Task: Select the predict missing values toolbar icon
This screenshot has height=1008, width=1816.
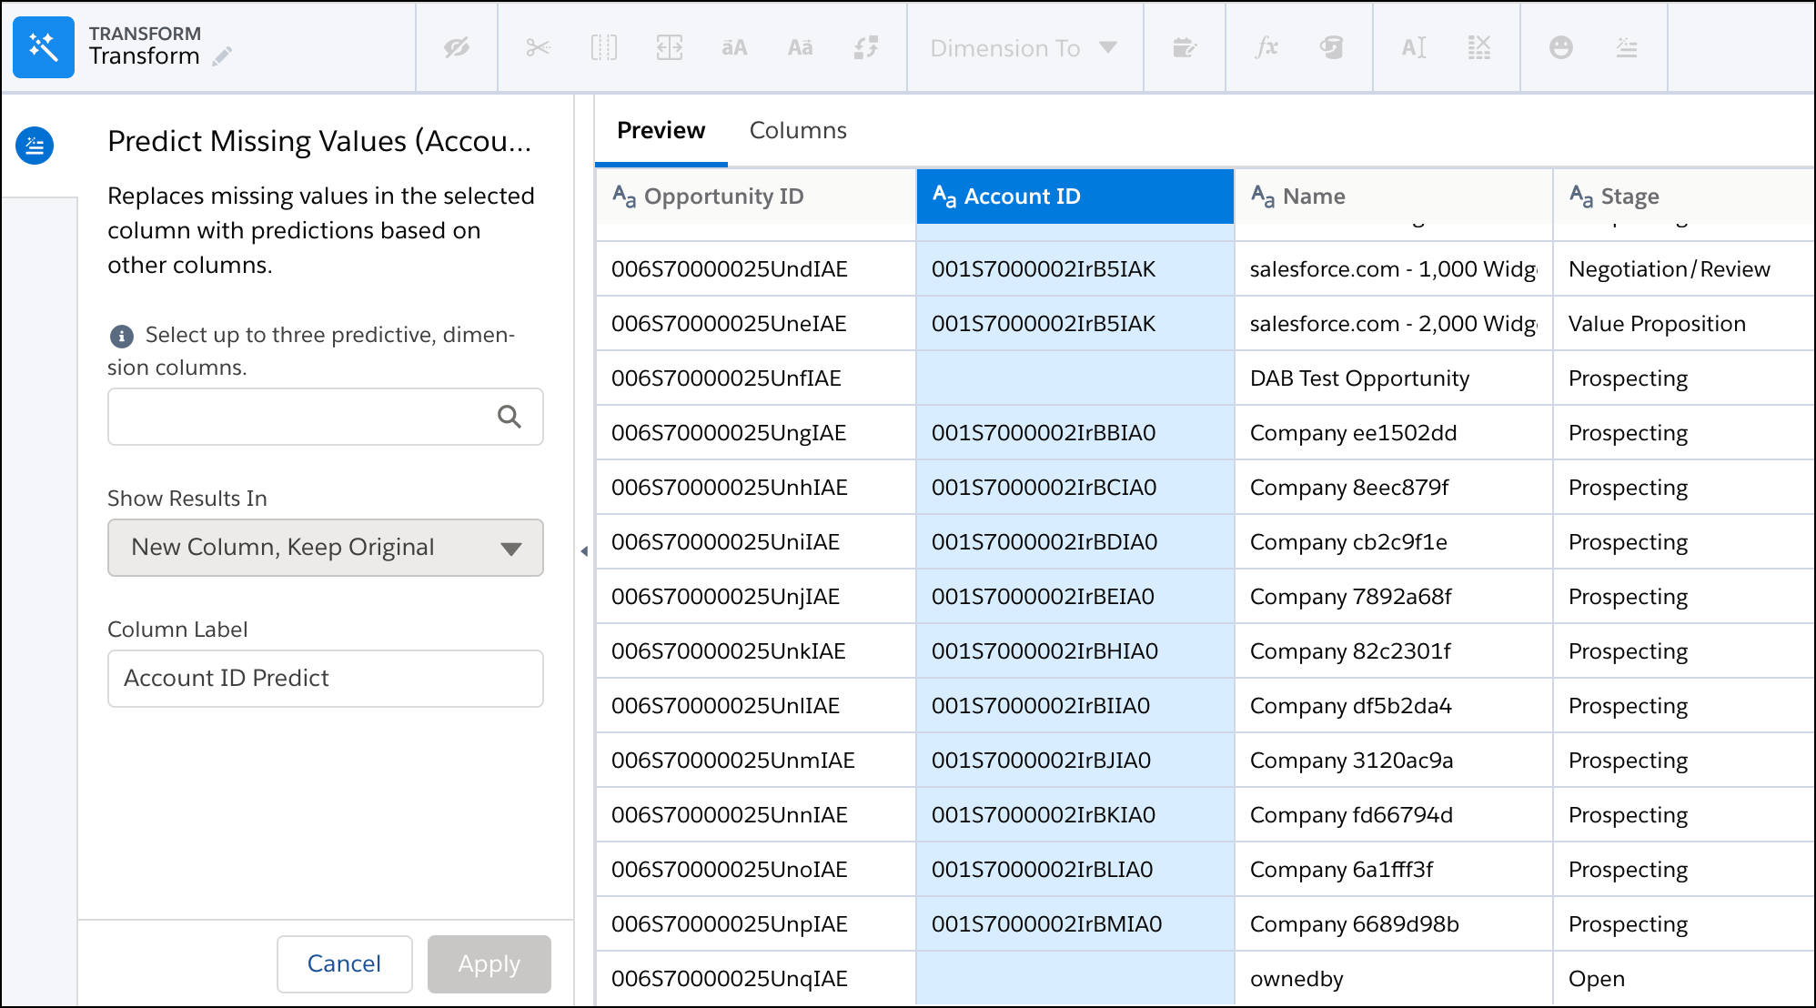Action: [x=1628, y=47]
